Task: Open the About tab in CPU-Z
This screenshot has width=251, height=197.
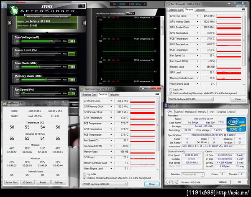Action: 231,112
